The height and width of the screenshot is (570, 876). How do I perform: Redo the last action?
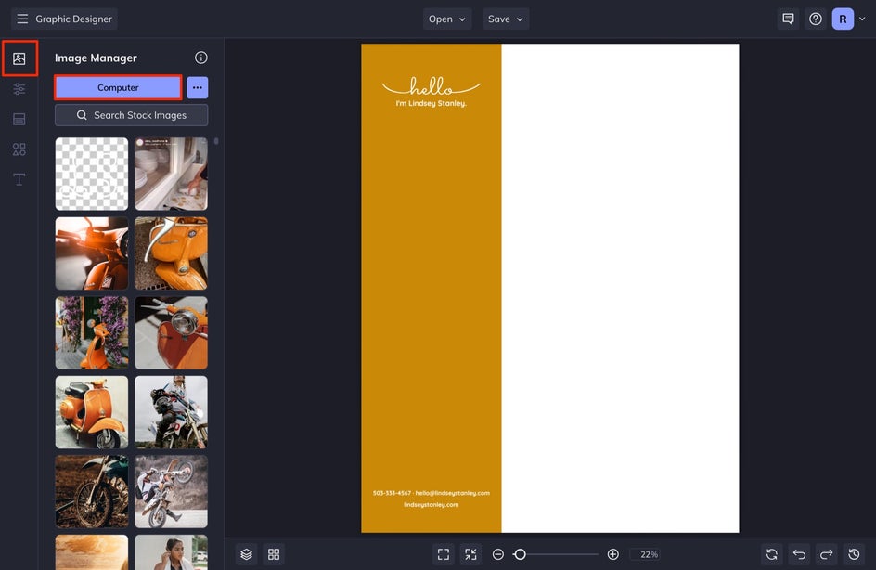point(827,554)
